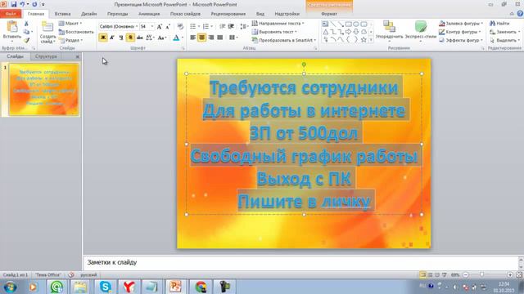This screenshot has width=524, height=294.
Task: Toggle bold (Ж) formatting
Action: [103, 38]
